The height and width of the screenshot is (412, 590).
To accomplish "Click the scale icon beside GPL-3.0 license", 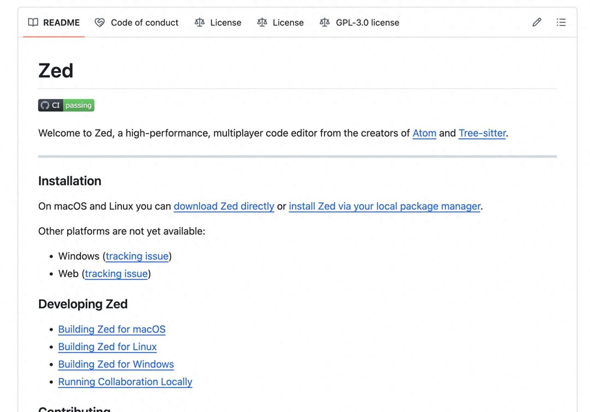I will (324, 23).
